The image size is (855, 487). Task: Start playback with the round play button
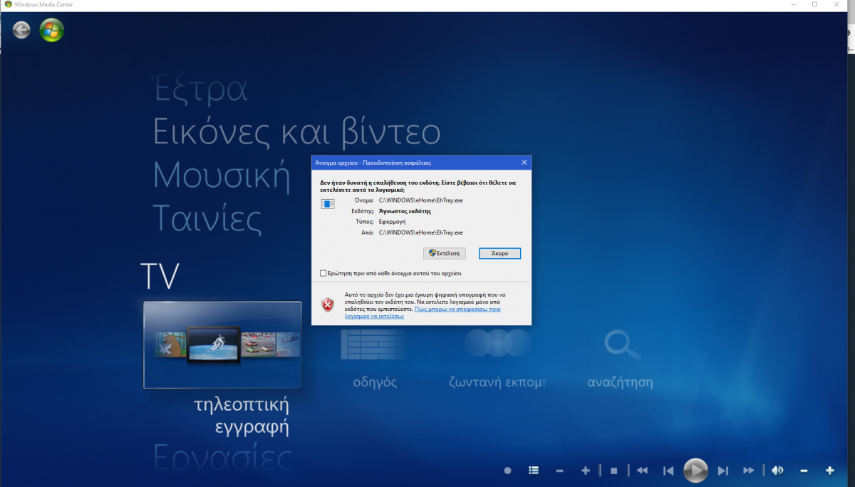tap(695, 471)
